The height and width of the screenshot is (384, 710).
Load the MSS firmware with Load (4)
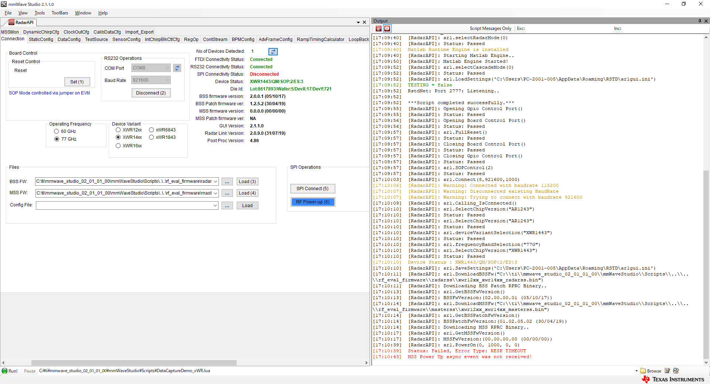click(247, 193)
